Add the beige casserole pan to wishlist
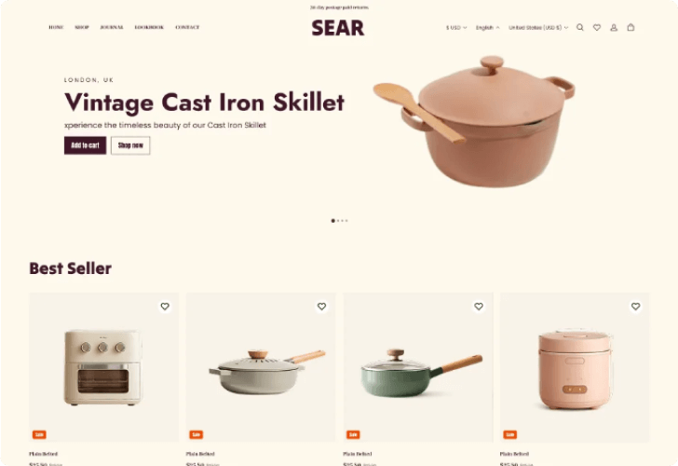The image size is (678, 466). (x=321, y=307)
